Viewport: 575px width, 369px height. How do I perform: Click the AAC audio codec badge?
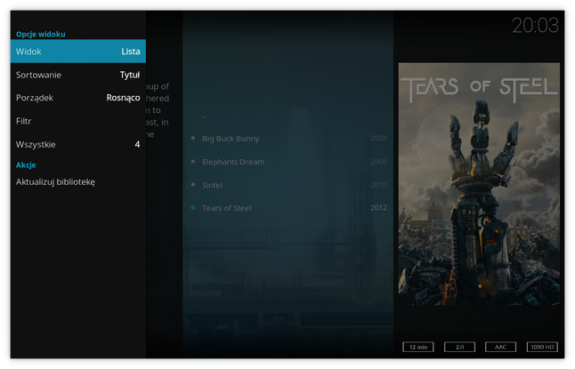click(x=500, y=347)
